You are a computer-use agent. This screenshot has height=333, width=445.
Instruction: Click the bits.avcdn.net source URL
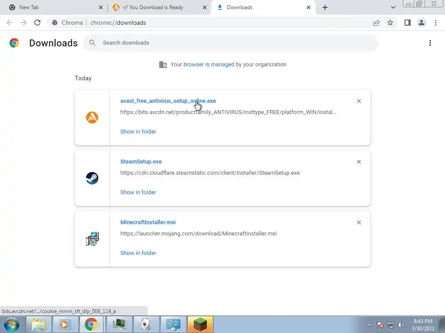pyautogui.click(x=228, y=112)
